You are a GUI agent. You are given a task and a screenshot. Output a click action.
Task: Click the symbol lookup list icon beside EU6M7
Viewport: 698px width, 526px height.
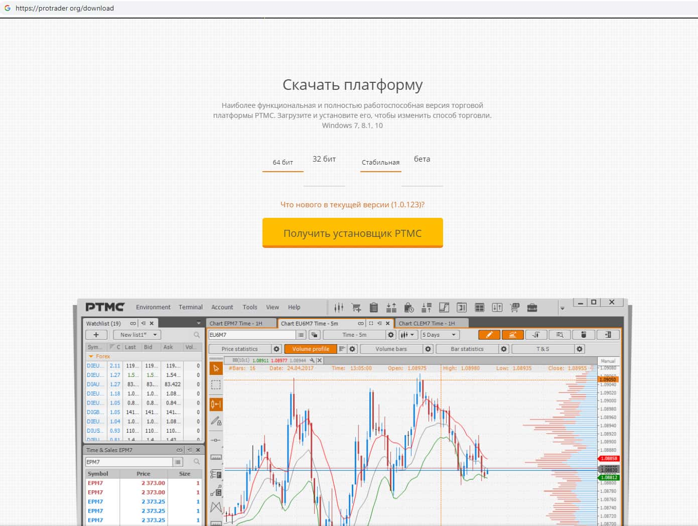[301, 335]
